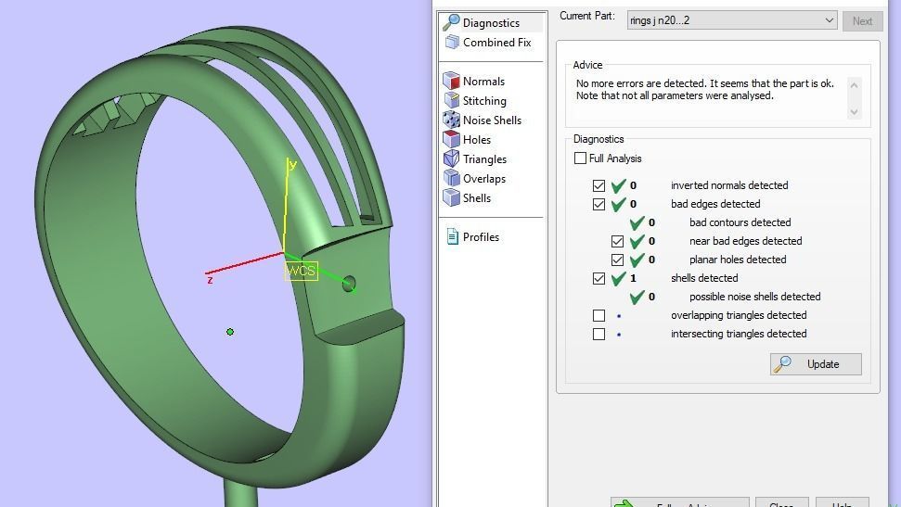This screenshot has width=901, height=507.
Task: Click green checkmark beside bad contours
Action: pos(637,222)
